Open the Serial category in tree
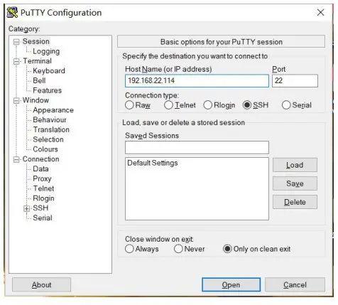Image resolution: width=338 pixels, height=305 pixels. click(x=43, y=218)
